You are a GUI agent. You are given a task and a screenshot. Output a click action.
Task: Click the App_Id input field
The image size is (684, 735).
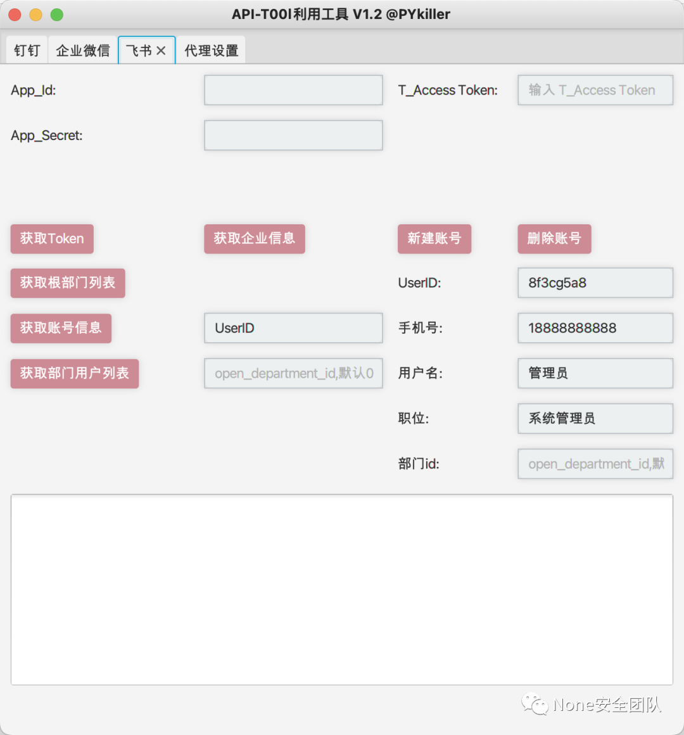pyautogui.click(x=293, y=90)
